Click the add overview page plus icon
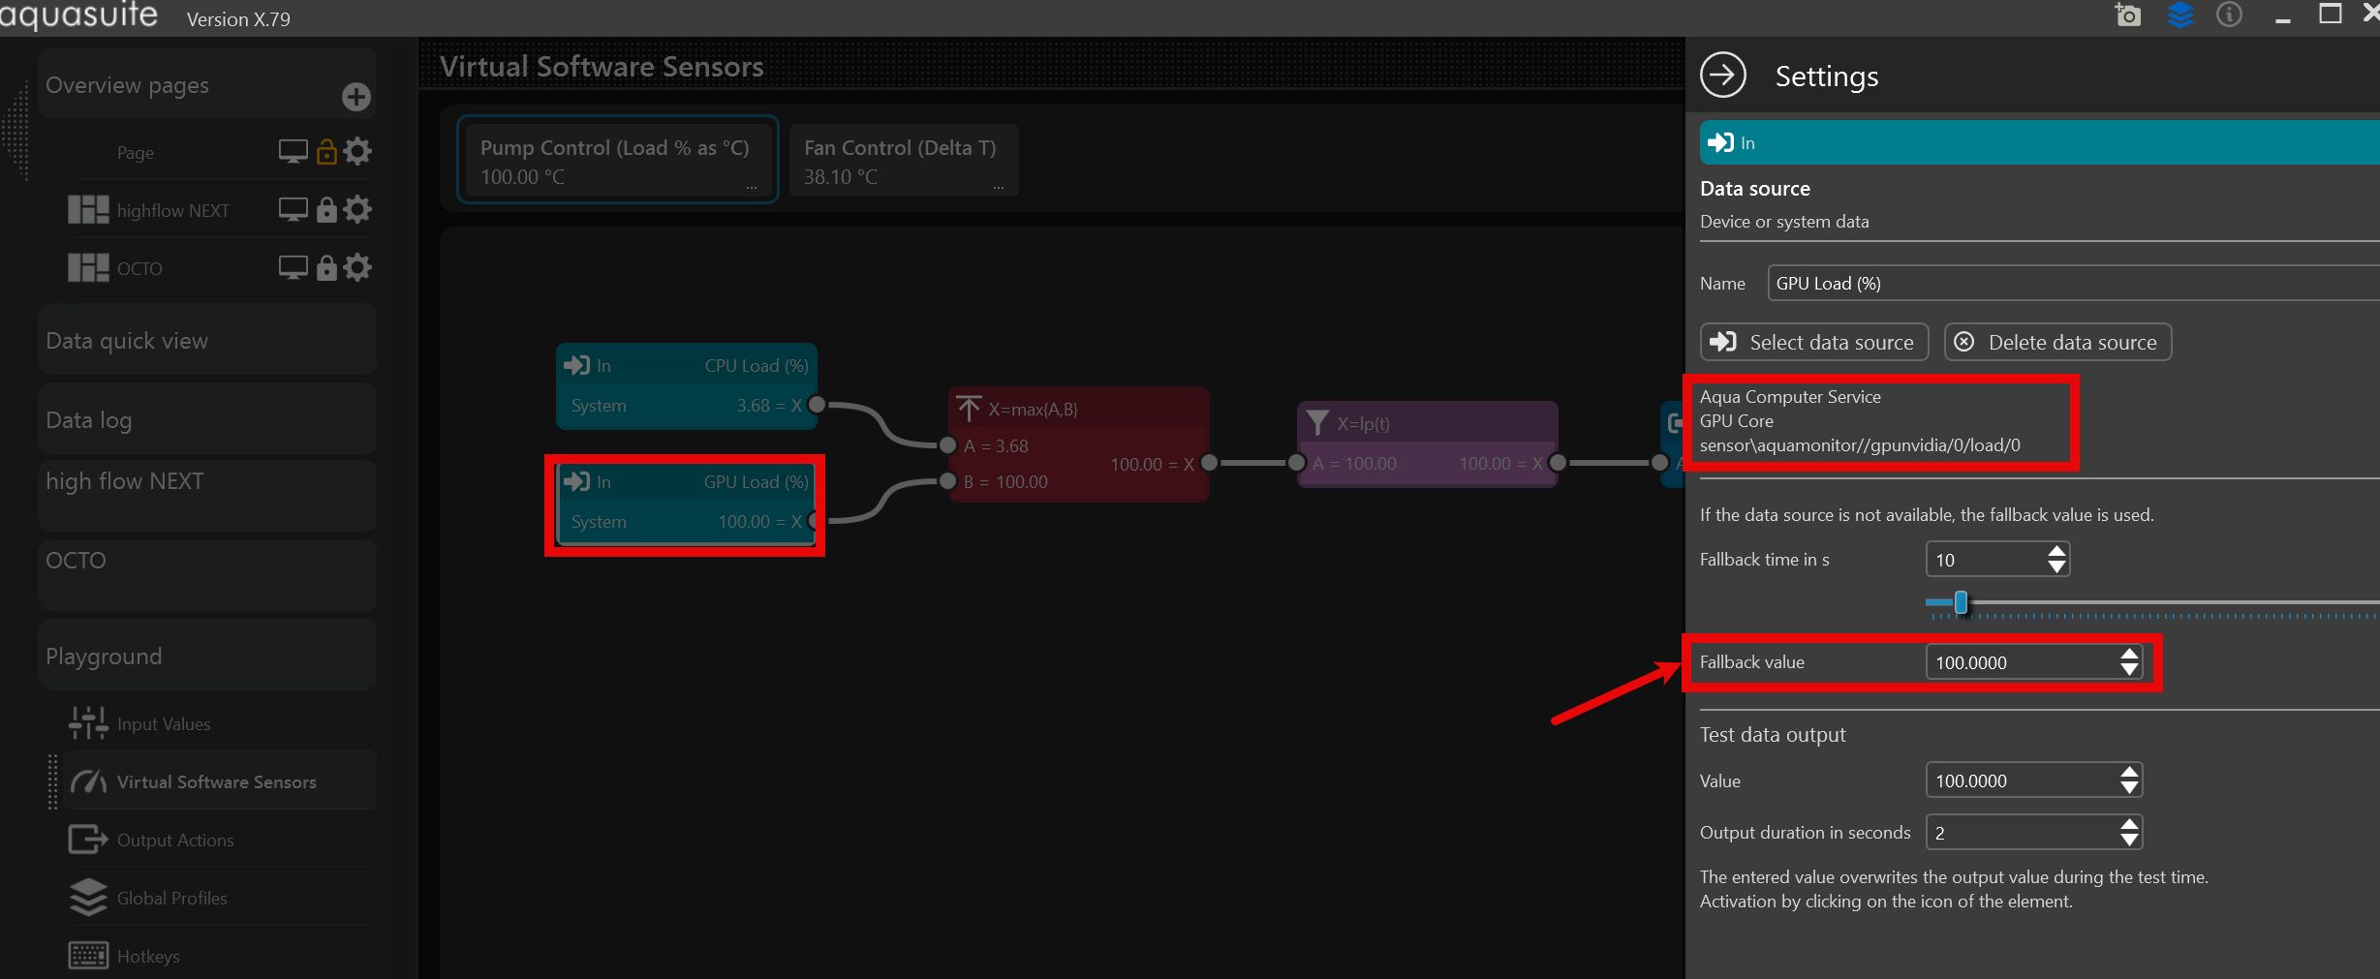The height and width of the screenshot is (979, 2380). tap(355, 97)
